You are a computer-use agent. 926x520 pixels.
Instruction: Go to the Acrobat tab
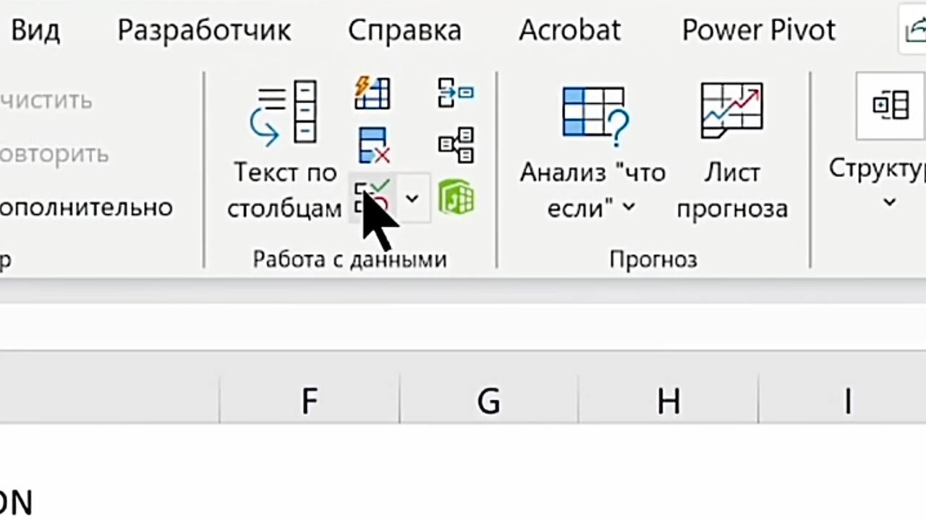tap(570, 30)
